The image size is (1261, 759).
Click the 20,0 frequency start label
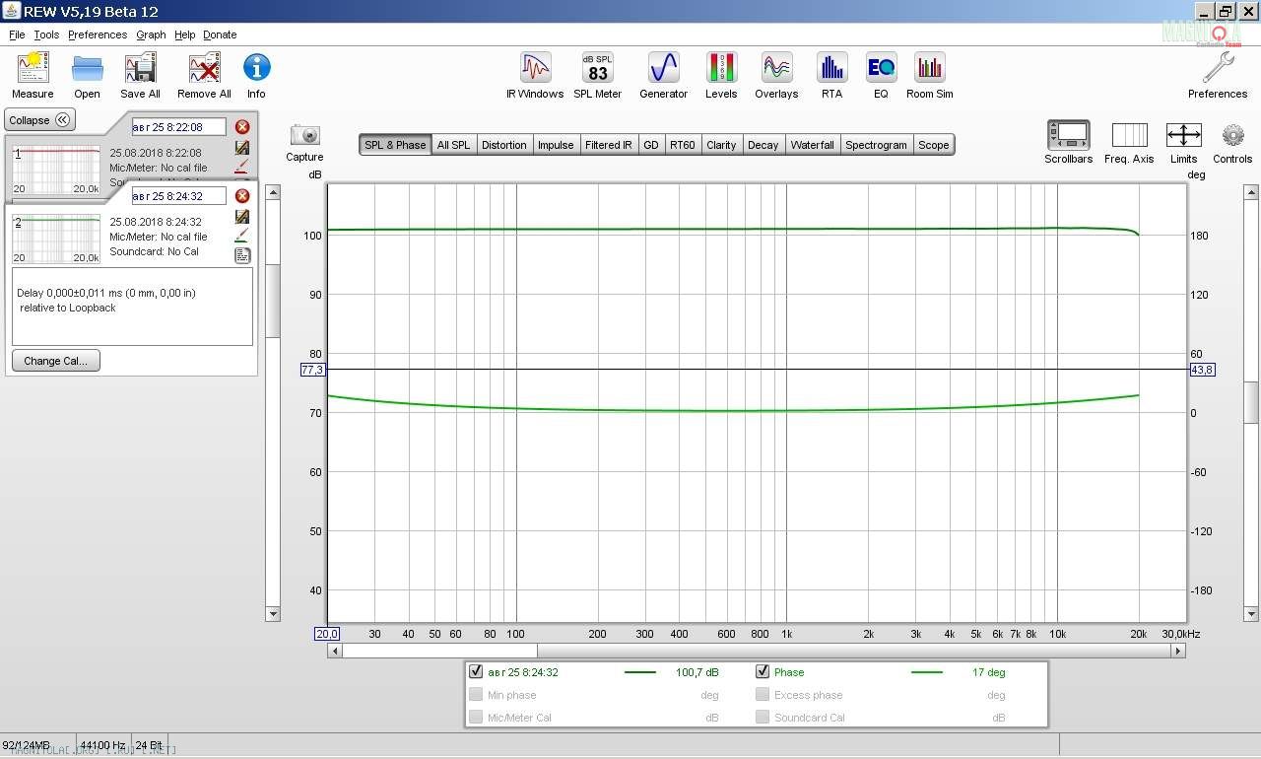point(327,634)
